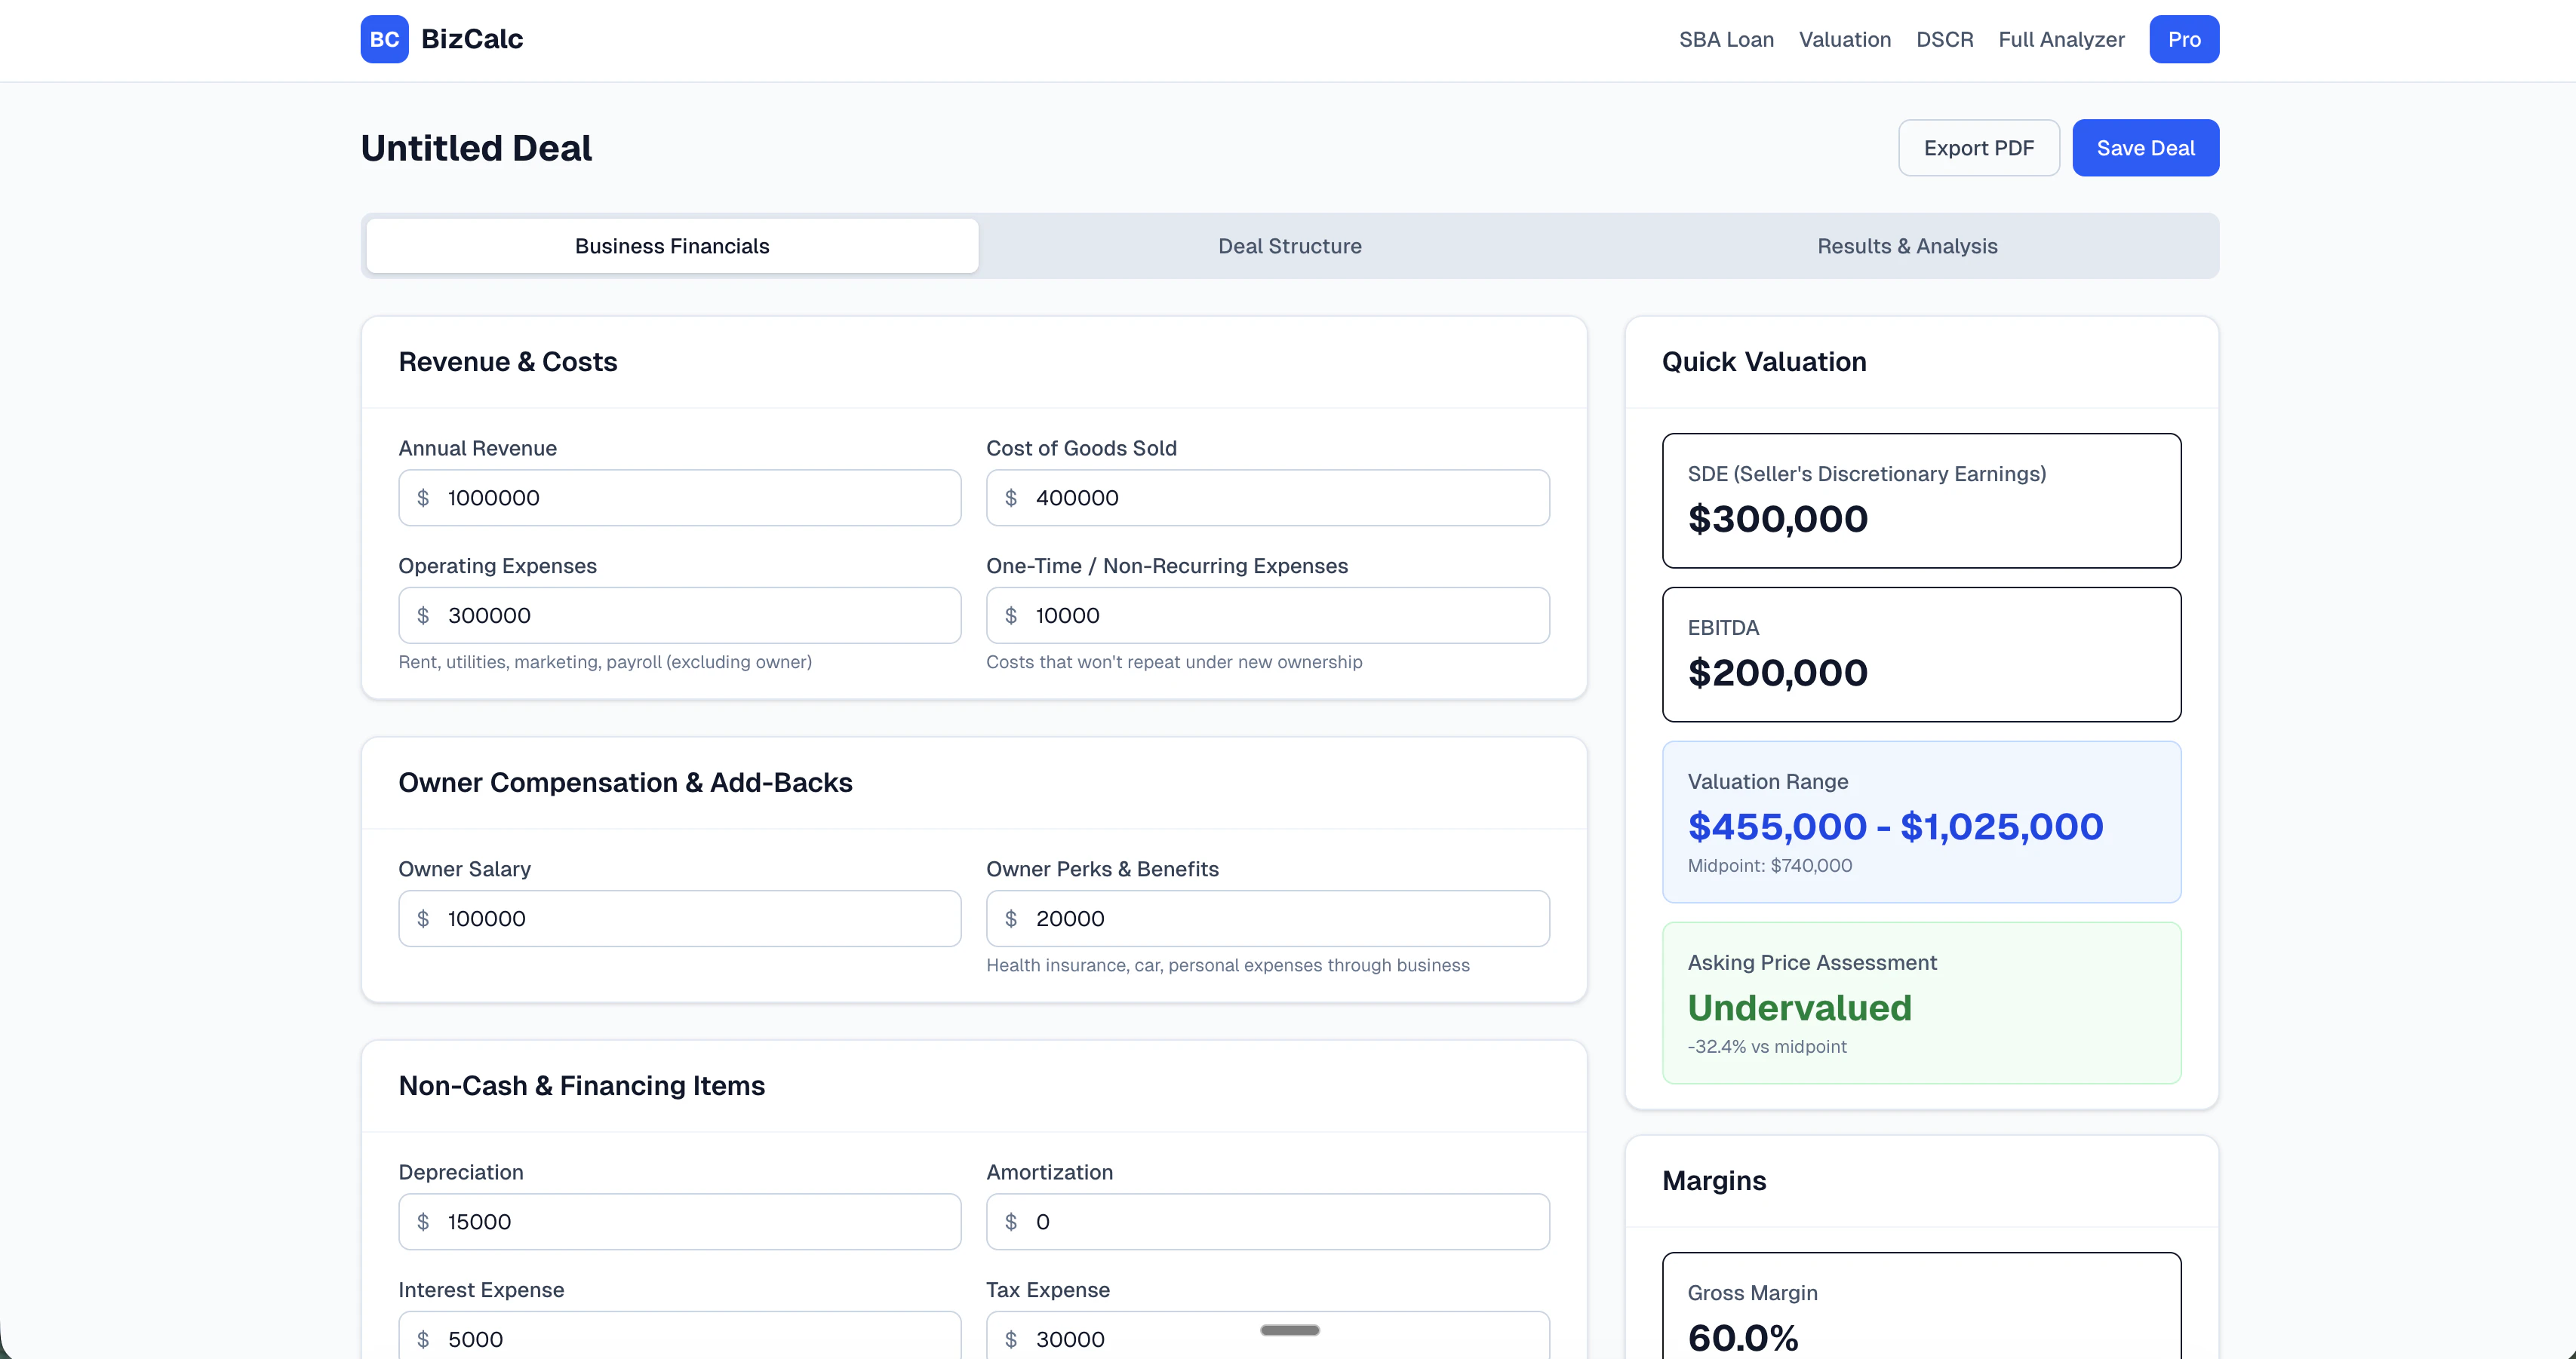Export the deal as PDF

pos(1978,148)
